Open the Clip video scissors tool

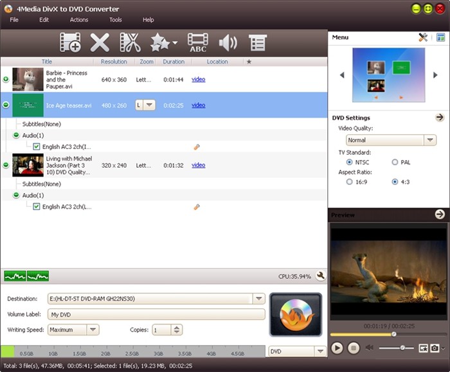(130, 42)
